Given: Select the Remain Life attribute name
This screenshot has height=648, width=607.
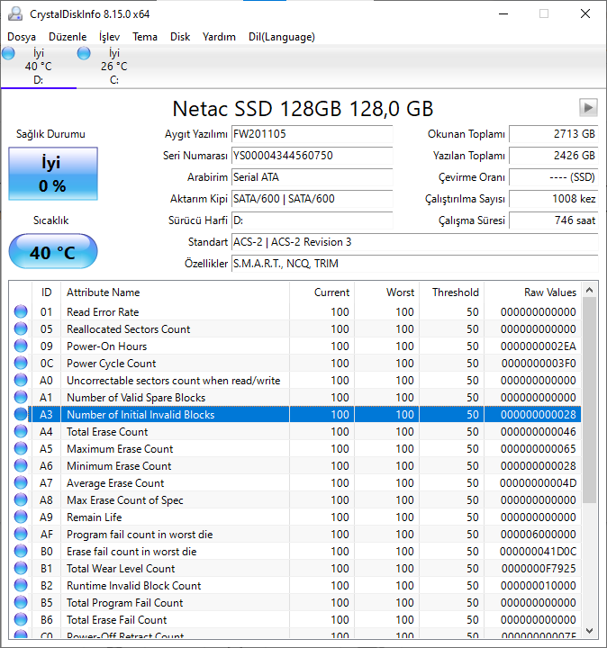Looking at the screenshot, I should point(95,517).
